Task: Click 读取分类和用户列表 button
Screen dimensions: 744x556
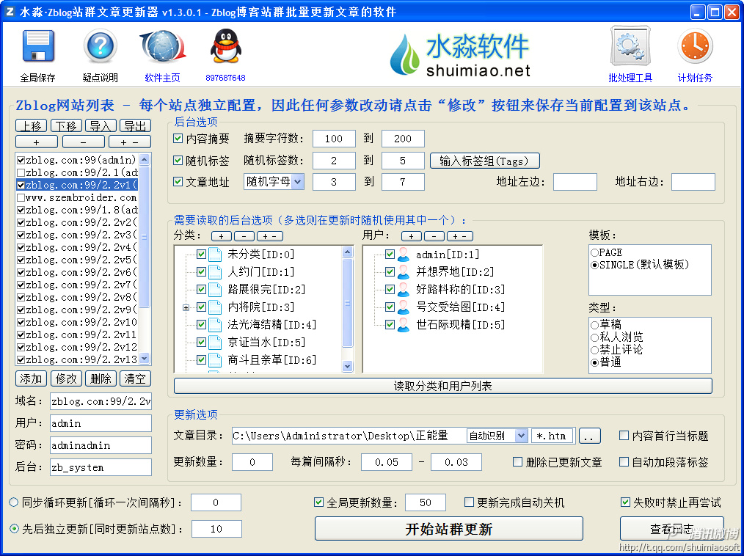Action: (442, 386)
